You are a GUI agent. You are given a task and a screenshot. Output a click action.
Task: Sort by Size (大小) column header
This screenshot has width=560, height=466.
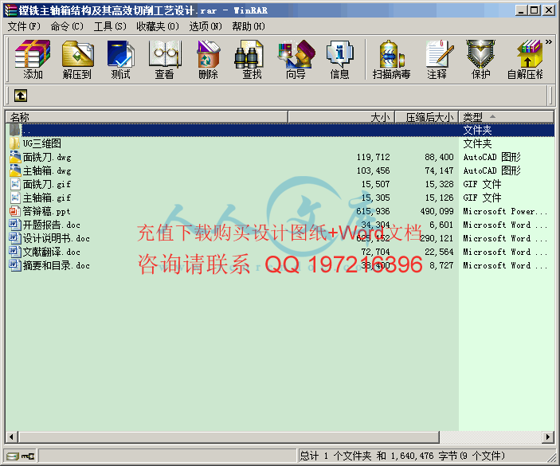coord(341,117)
